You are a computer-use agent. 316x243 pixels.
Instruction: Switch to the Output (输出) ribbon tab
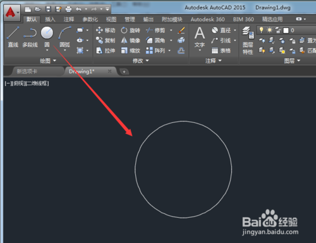pos(149,20)
